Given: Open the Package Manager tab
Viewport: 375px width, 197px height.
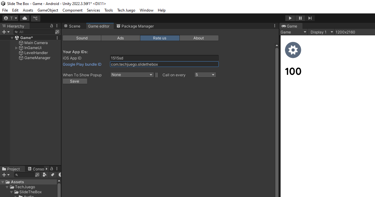Looking at the screenshot, I should (x=135, y=26).
